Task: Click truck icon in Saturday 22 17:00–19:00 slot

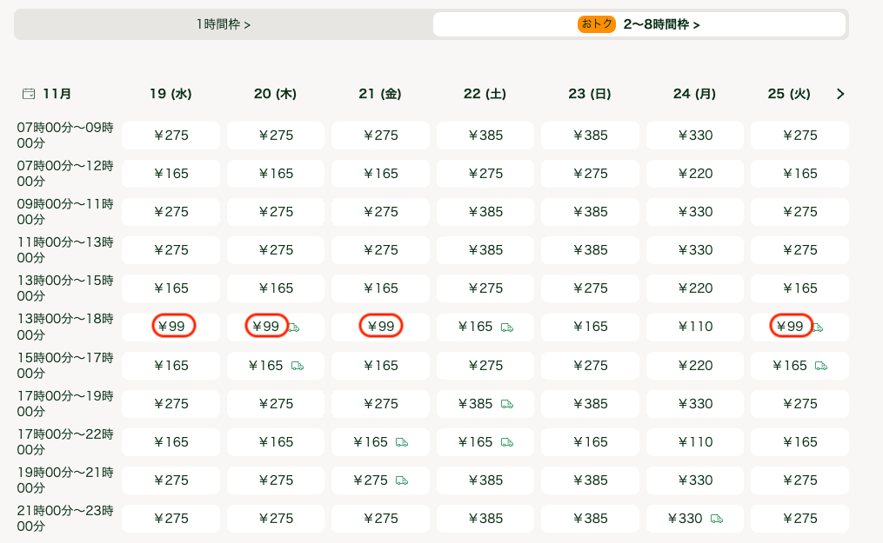Action: 507,404
